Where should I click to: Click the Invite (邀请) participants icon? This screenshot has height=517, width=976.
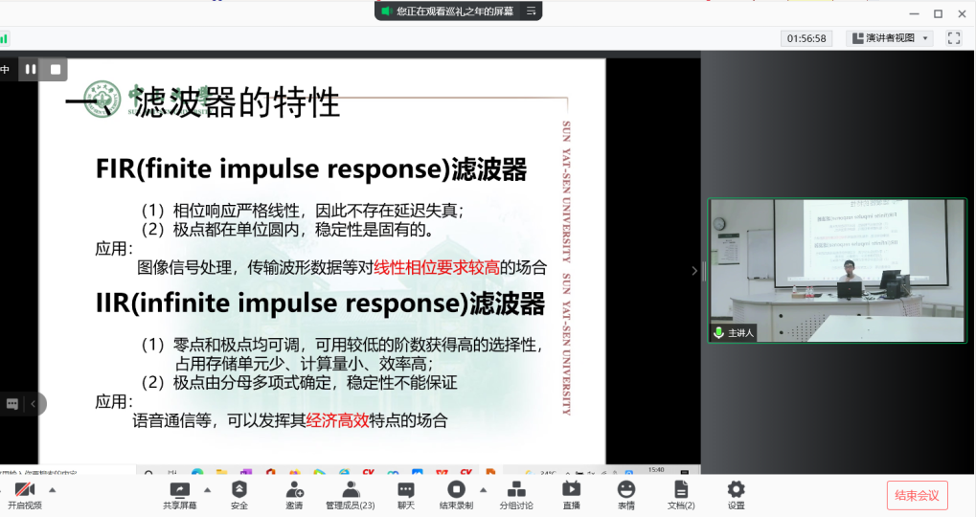294,489
